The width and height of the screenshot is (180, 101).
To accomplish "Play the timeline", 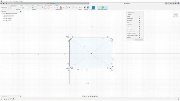I will pyautogui.click(x=5, y=99).
